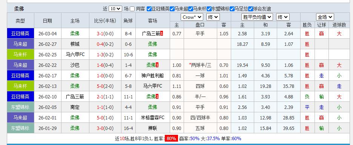The height and width of the screenshot is (145, 353).
Task: Click the 80% win rate badge
Action: click(x=171, y=139)
